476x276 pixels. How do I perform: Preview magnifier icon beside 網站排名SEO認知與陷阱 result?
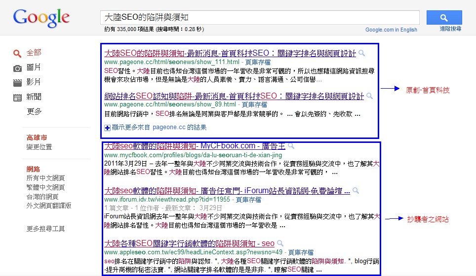pyautogui.click(x=369, y=96)
